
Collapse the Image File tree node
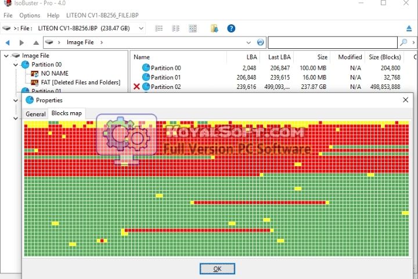click(6, 56)
